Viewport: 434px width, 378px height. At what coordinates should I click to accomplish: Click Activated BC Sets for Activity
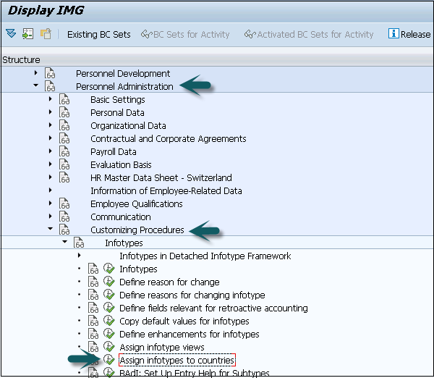pyautogui.click(x=309, y=34)
